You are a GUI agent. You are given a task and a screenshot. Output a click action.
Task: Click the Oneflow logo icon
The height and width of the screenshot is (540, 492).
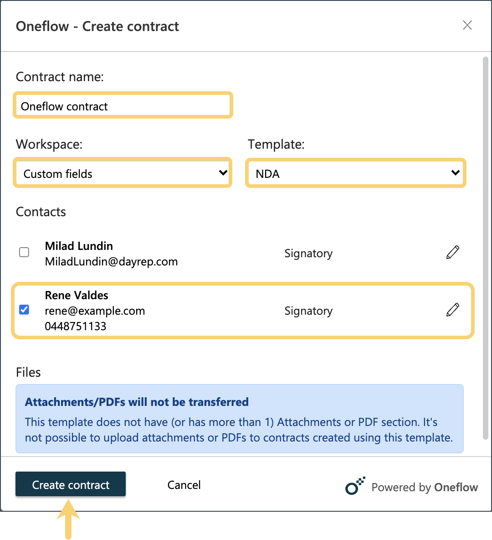click(x=355, y=486)
